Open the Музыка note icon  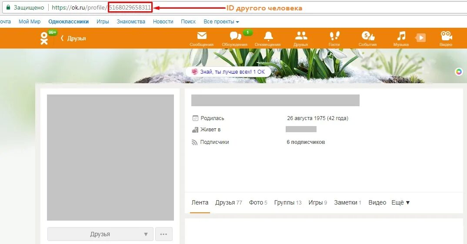pos(401,36)
